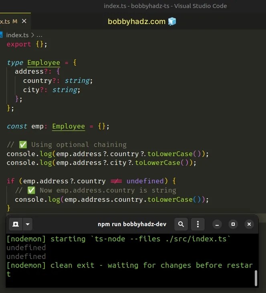The height and width of the screenshot is (293, 266).
Task: Click the !== operator in if condition
Action: point(116,181)
